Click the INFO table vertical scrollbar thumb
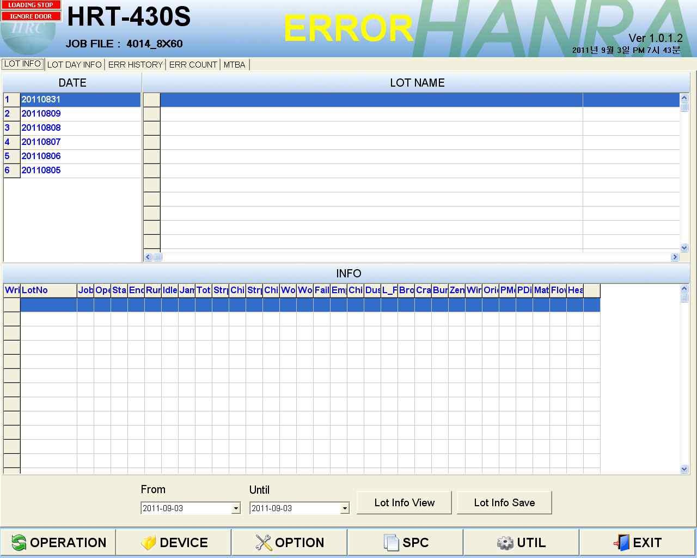 (684, 298)
